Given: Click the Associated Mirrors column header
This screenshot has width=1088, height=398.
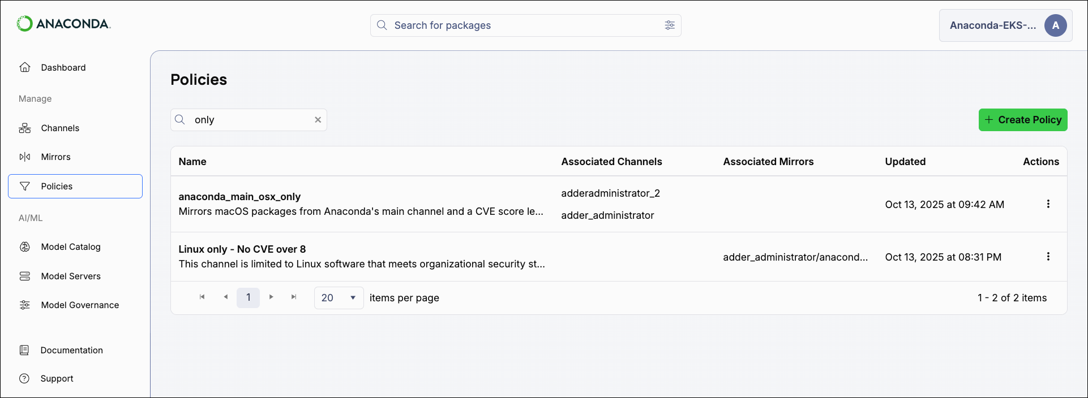Looking at the screenshot, I should [x=768, y=162].
